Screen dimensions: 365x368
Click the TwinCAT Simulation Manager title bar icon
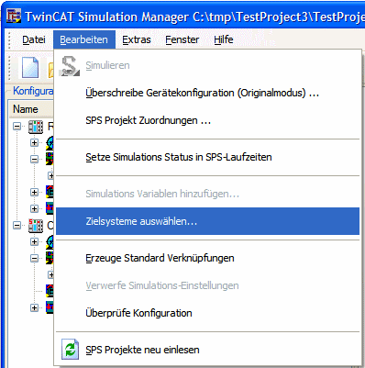(14, 16)
